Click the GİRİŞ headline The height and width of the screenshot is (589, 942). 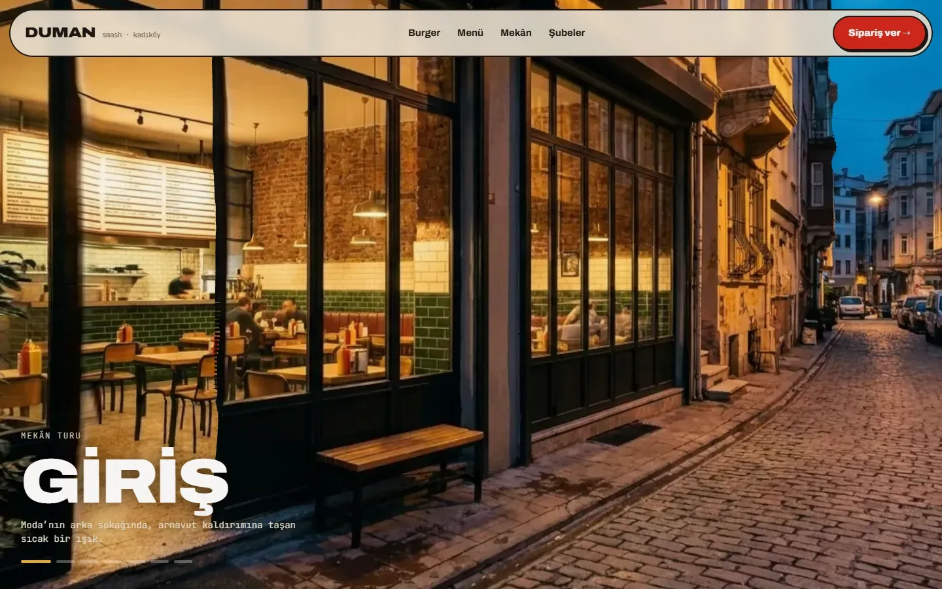pyautogui.click(x=125, y=481)
